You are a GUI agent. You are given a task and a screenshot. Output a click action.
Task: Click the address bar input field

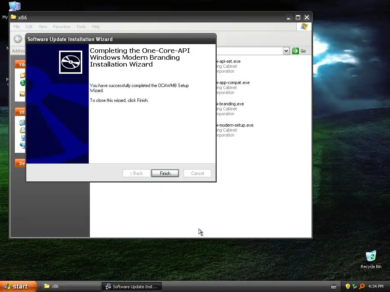(249, 51)
